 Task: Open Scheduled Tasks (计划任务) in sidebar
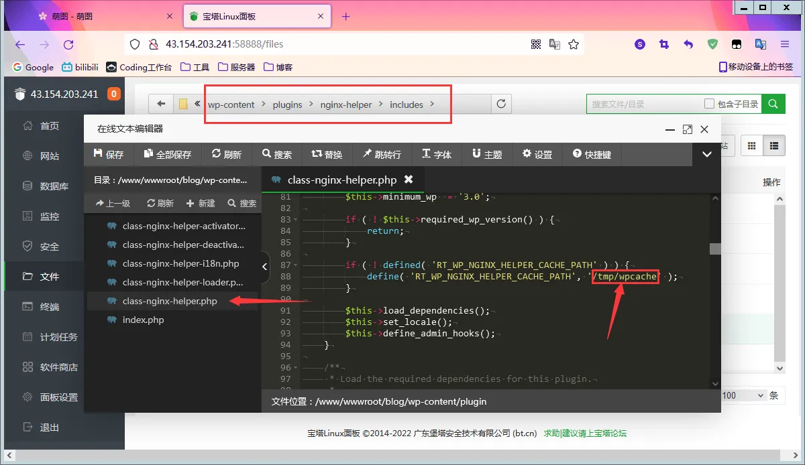point(50,336)
